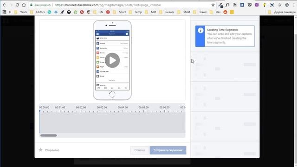297x167 pixels.
Task: Open the Sport bookmarks folder
Action: tap(120, 12)
